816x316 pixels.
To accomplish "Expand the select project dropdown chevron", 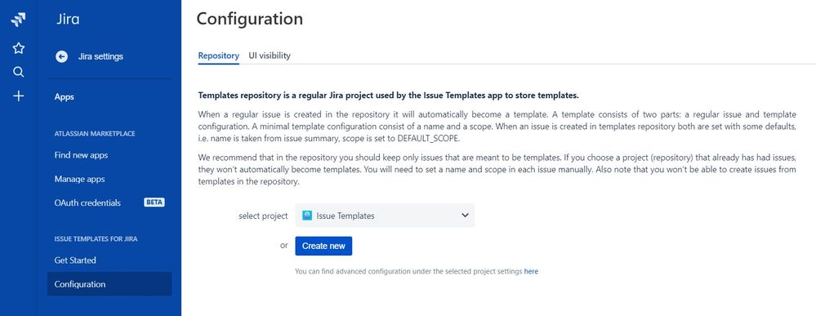I will (x=466, y=216).
